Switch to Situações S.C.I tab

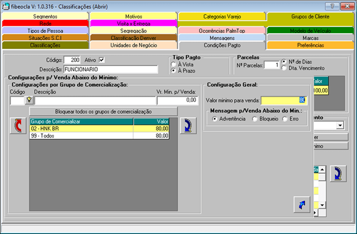pyautogui.click(x=45, y=38)
